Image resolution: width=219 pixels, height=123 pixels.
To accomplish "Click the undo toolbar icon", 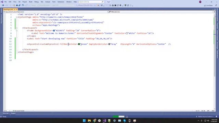I will pos(23,5).
